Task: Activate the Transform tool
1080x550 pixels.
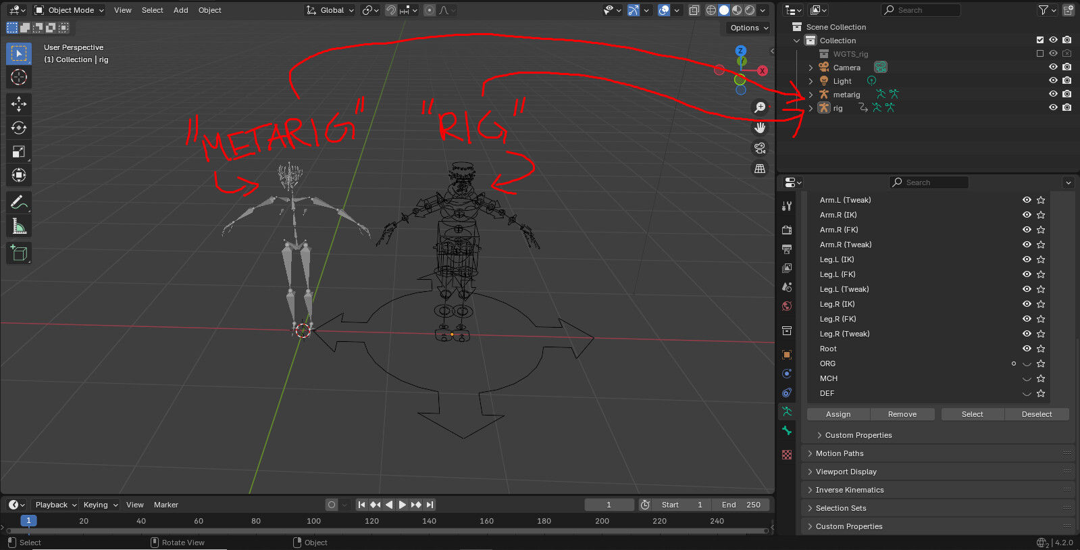Action: (x=19, y=176)
